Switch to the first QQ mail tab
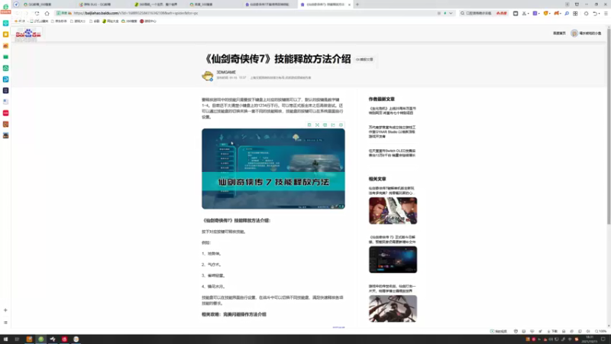The image size is (611, 344). pyautogui.click(x=47, y=5)
